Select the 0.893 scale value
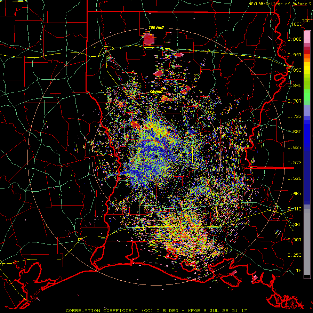The image size is (313, 313). (295, 70)
